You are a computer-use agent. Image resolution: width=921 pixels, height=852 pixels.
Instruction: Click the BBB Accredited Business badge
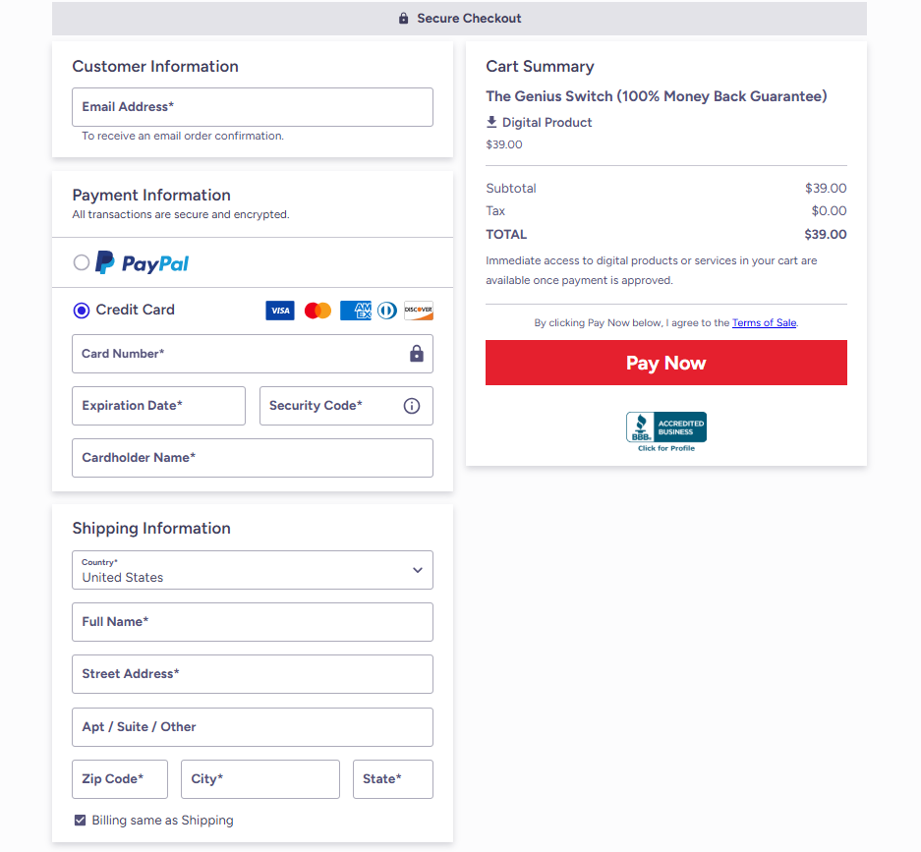pos(666,431)
